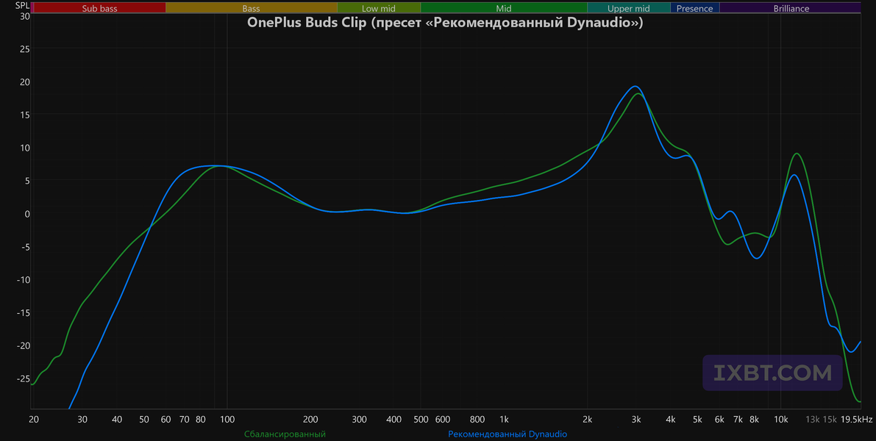Click the green Сбалансированный legend entry
Screen dimensions: 876x441
[285, 434]
